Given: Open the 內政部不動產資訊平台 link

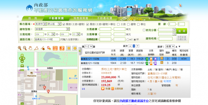Looking at the screenshot, I should point(134,101).
